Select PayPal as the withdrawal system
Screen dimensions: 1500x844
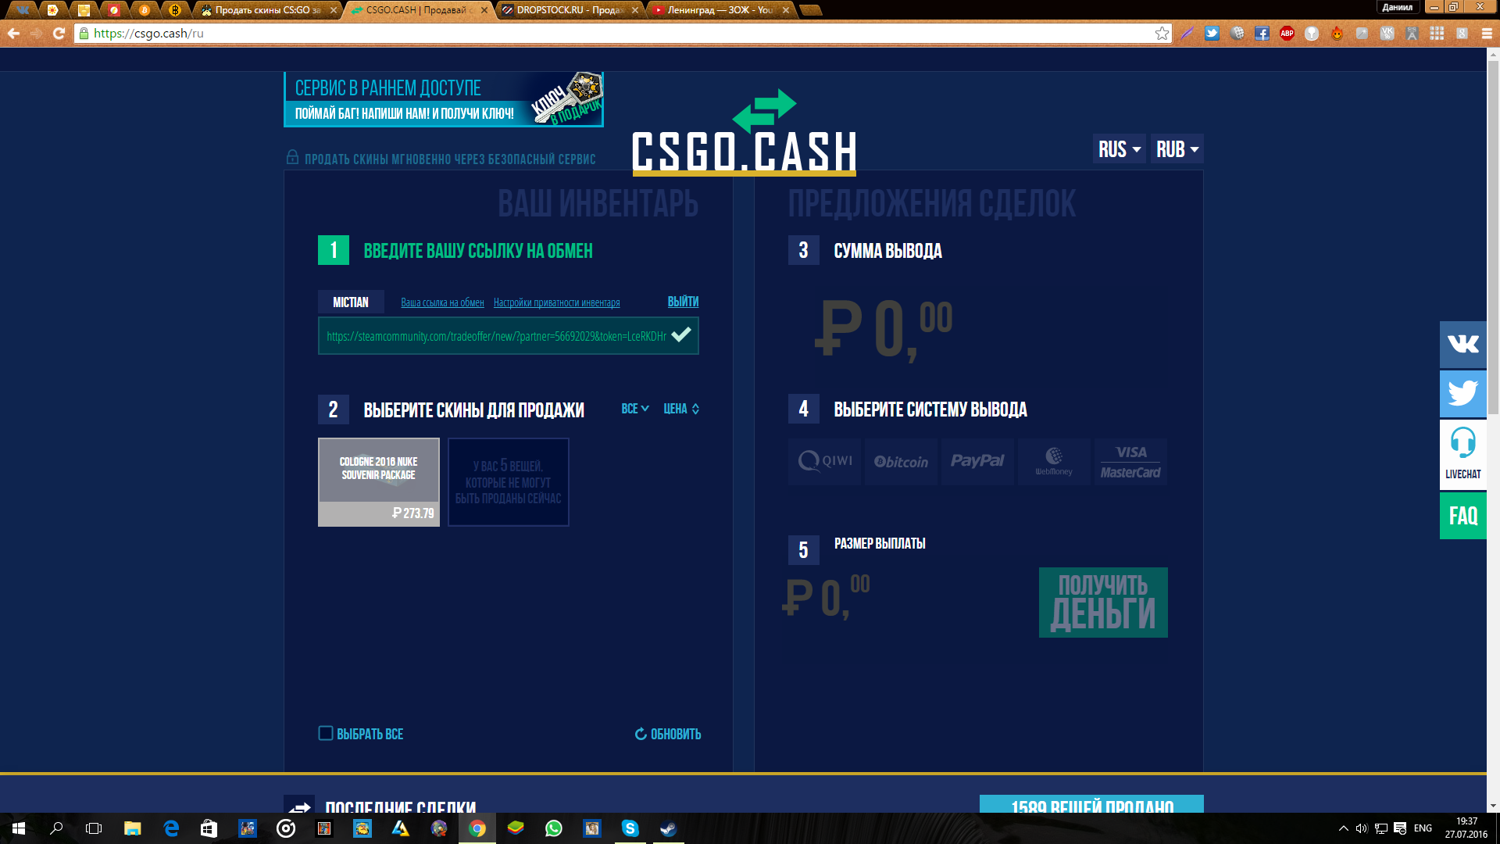point(977,462)
